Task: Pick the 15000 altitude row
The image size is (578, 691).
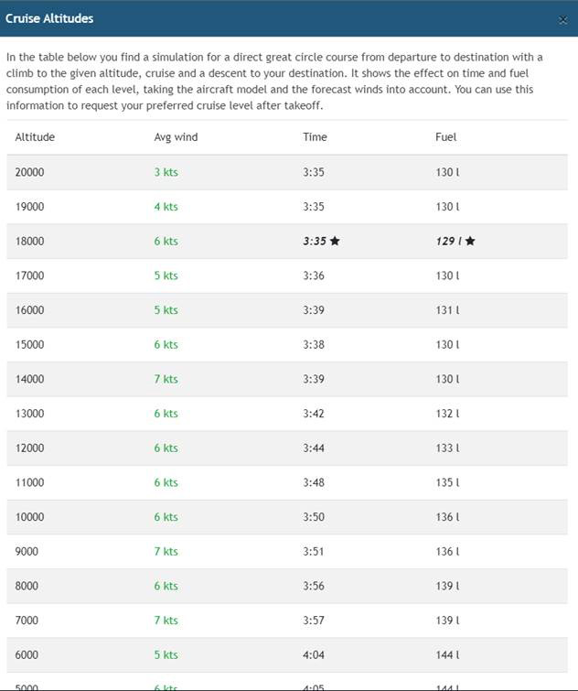Action: click(29, 345)
